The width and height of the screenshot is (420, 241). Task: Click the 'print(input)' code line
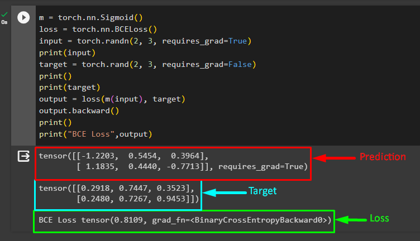pyautogui.click(x=67, y=52)
